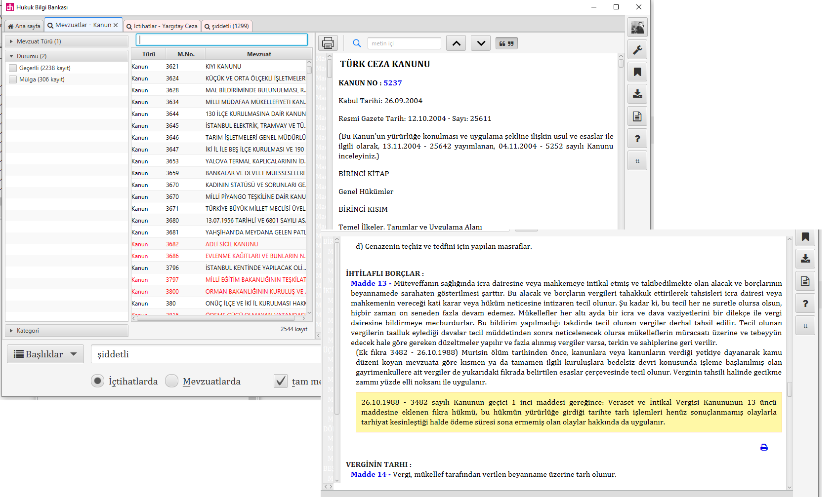The height and width of the screenshot is (497, 836).
Task: Select row 3800 ORMAN BAKANLIĞININ KURULUŞ
Action: pos(218,292)
